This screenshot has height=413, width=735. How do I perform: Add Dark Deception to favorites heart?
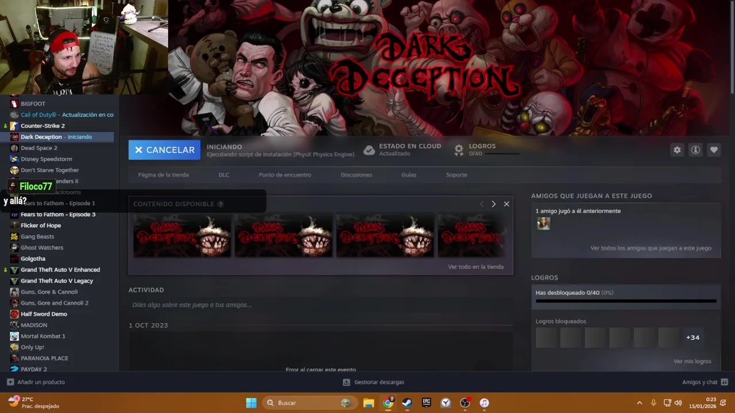(x=714, y=150)
